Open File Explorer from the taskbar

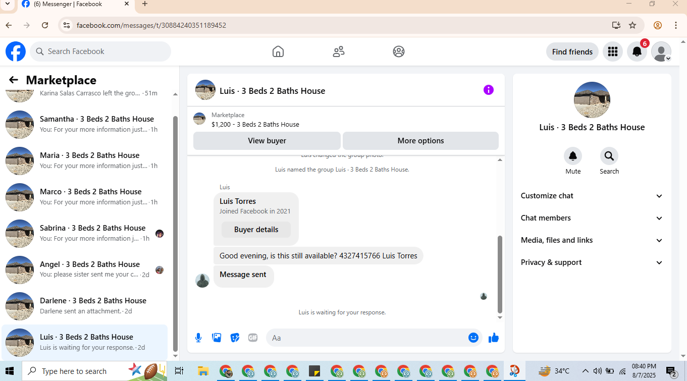click(x=203, y=371)
